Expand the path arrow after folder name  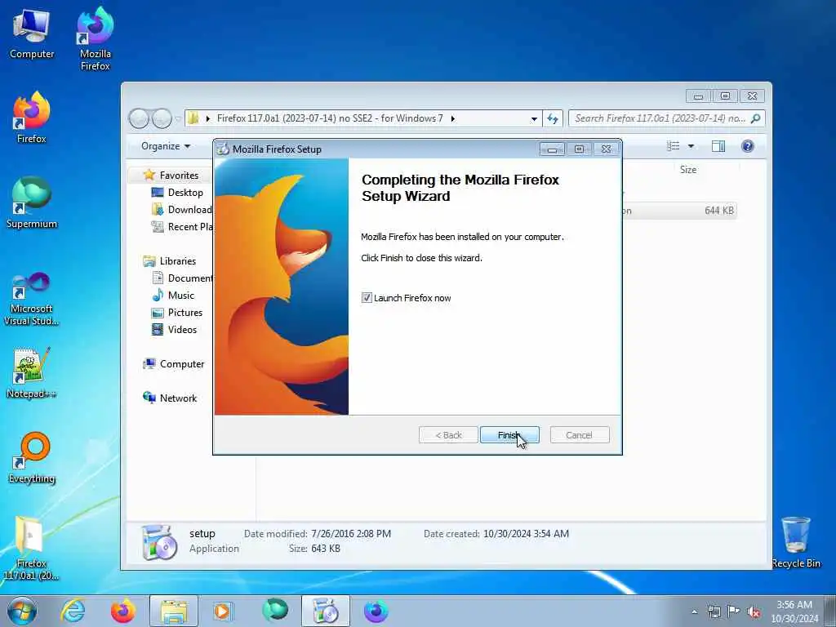click(452, 119)
